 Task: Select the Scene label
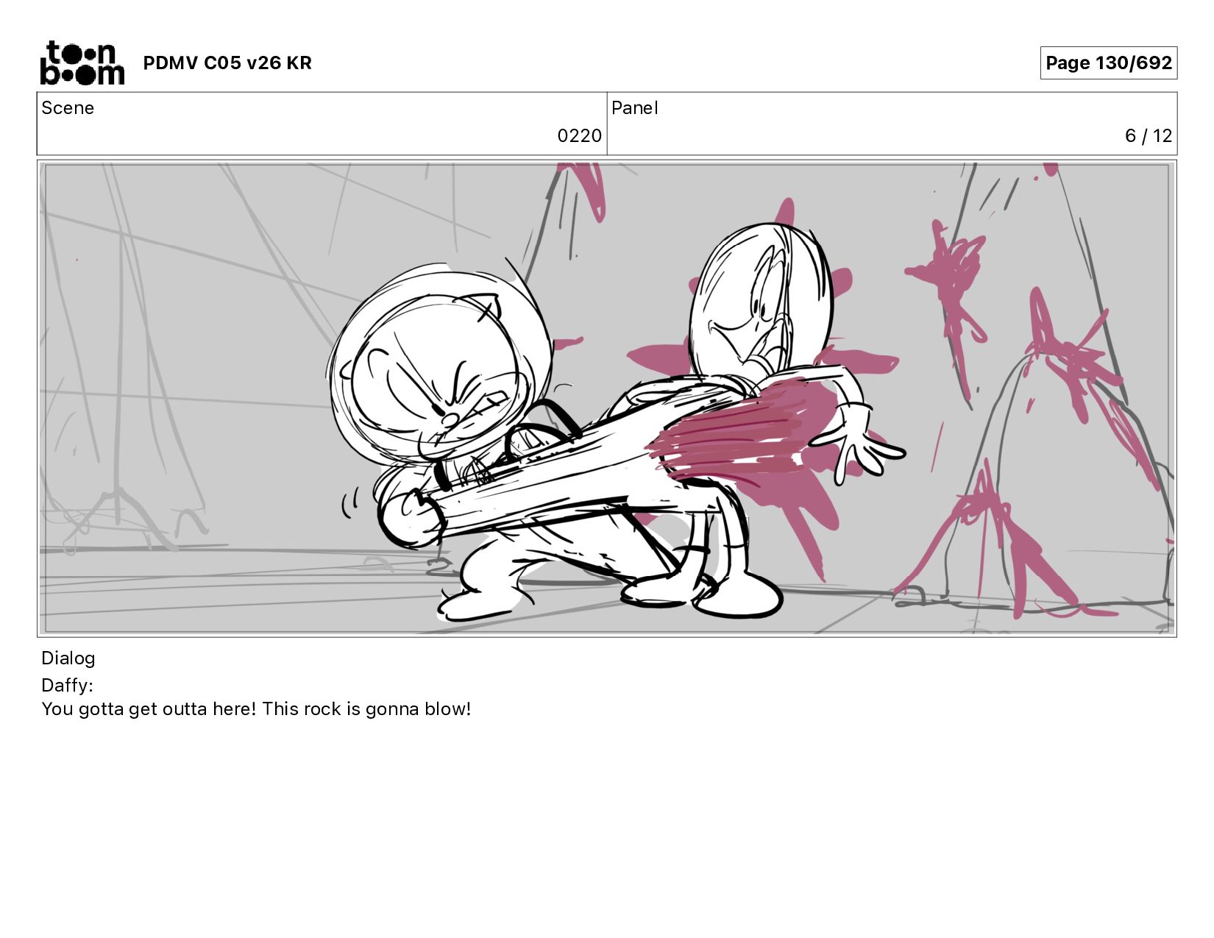coord(68,108)
